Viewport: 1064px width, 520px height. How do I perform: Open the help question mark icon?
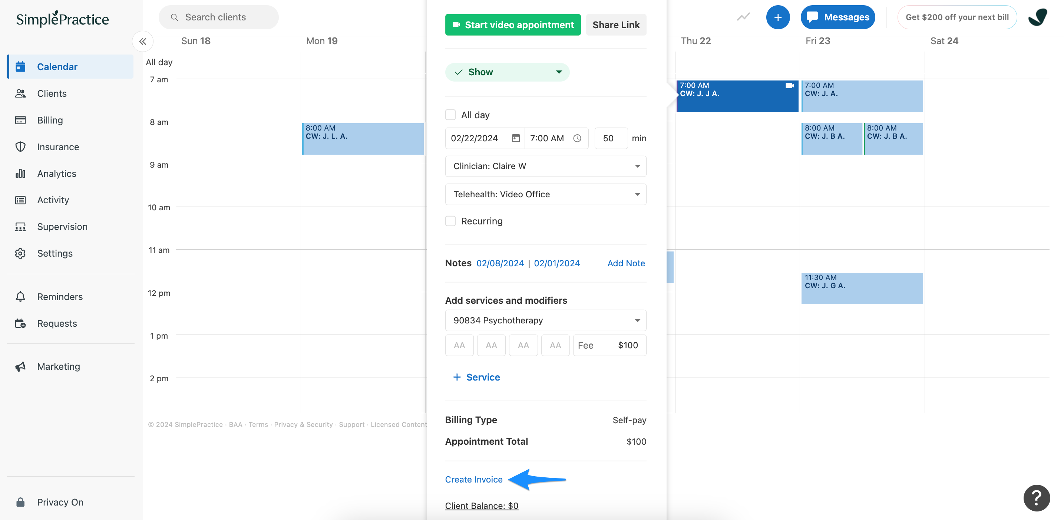pos(1037,498)
